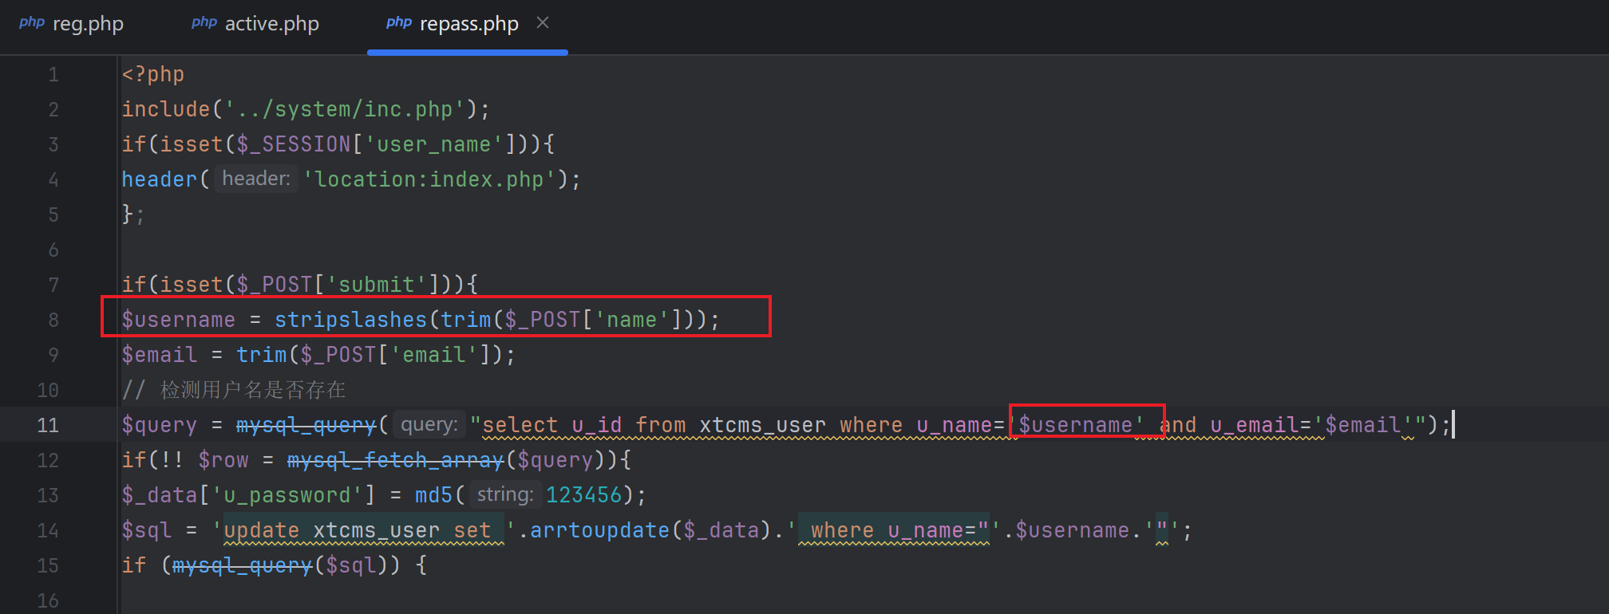Viewport: 1609px width, 614px height.
Task: Click the '<?php' opening tag
Action: 153,74
